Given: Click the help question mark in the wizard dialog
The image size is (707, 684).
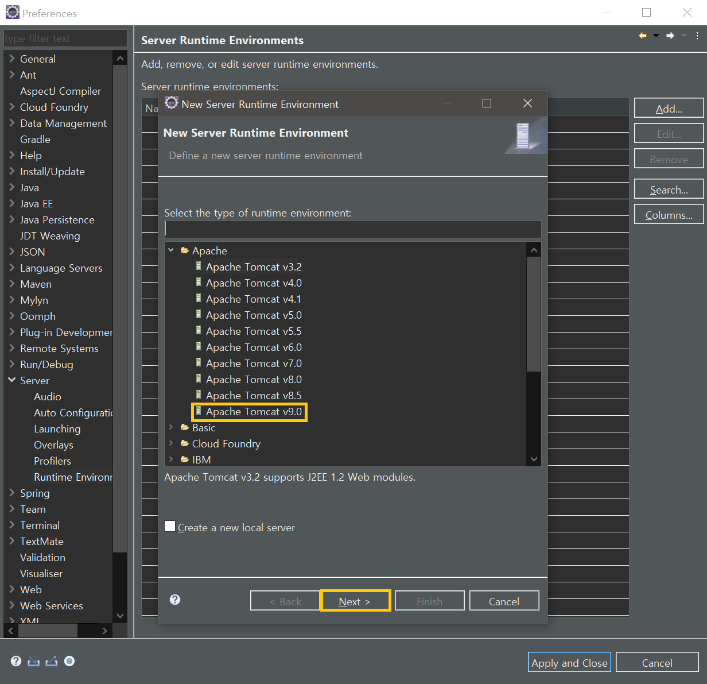Looking at the screenshot, I should (175, 600).
